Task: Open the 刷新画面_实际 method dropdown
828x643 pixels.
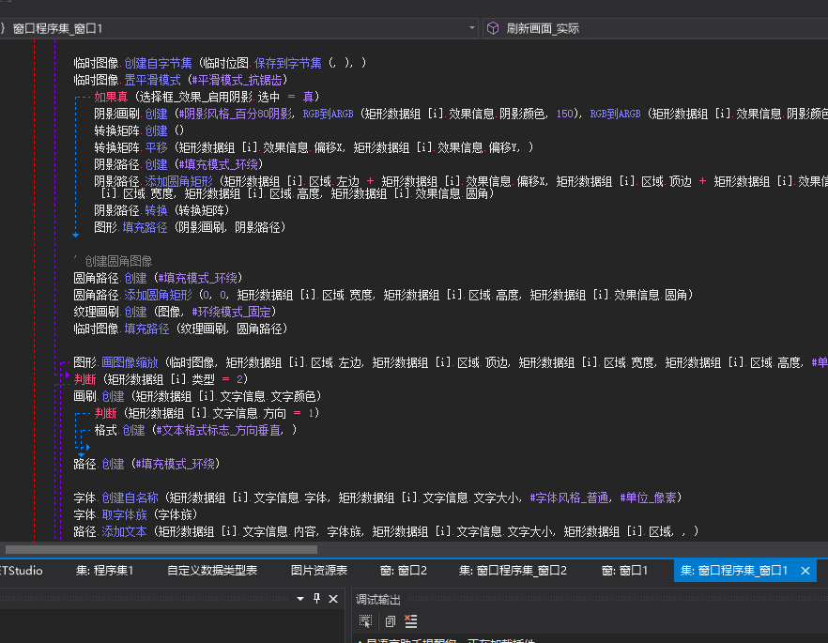Action: pyautogui.click(x=657, y=28)
